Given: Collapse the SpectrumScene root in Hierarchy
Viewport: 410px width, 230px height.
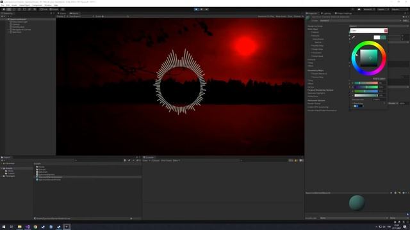Looking at the screenshot, I should (6, 19).
